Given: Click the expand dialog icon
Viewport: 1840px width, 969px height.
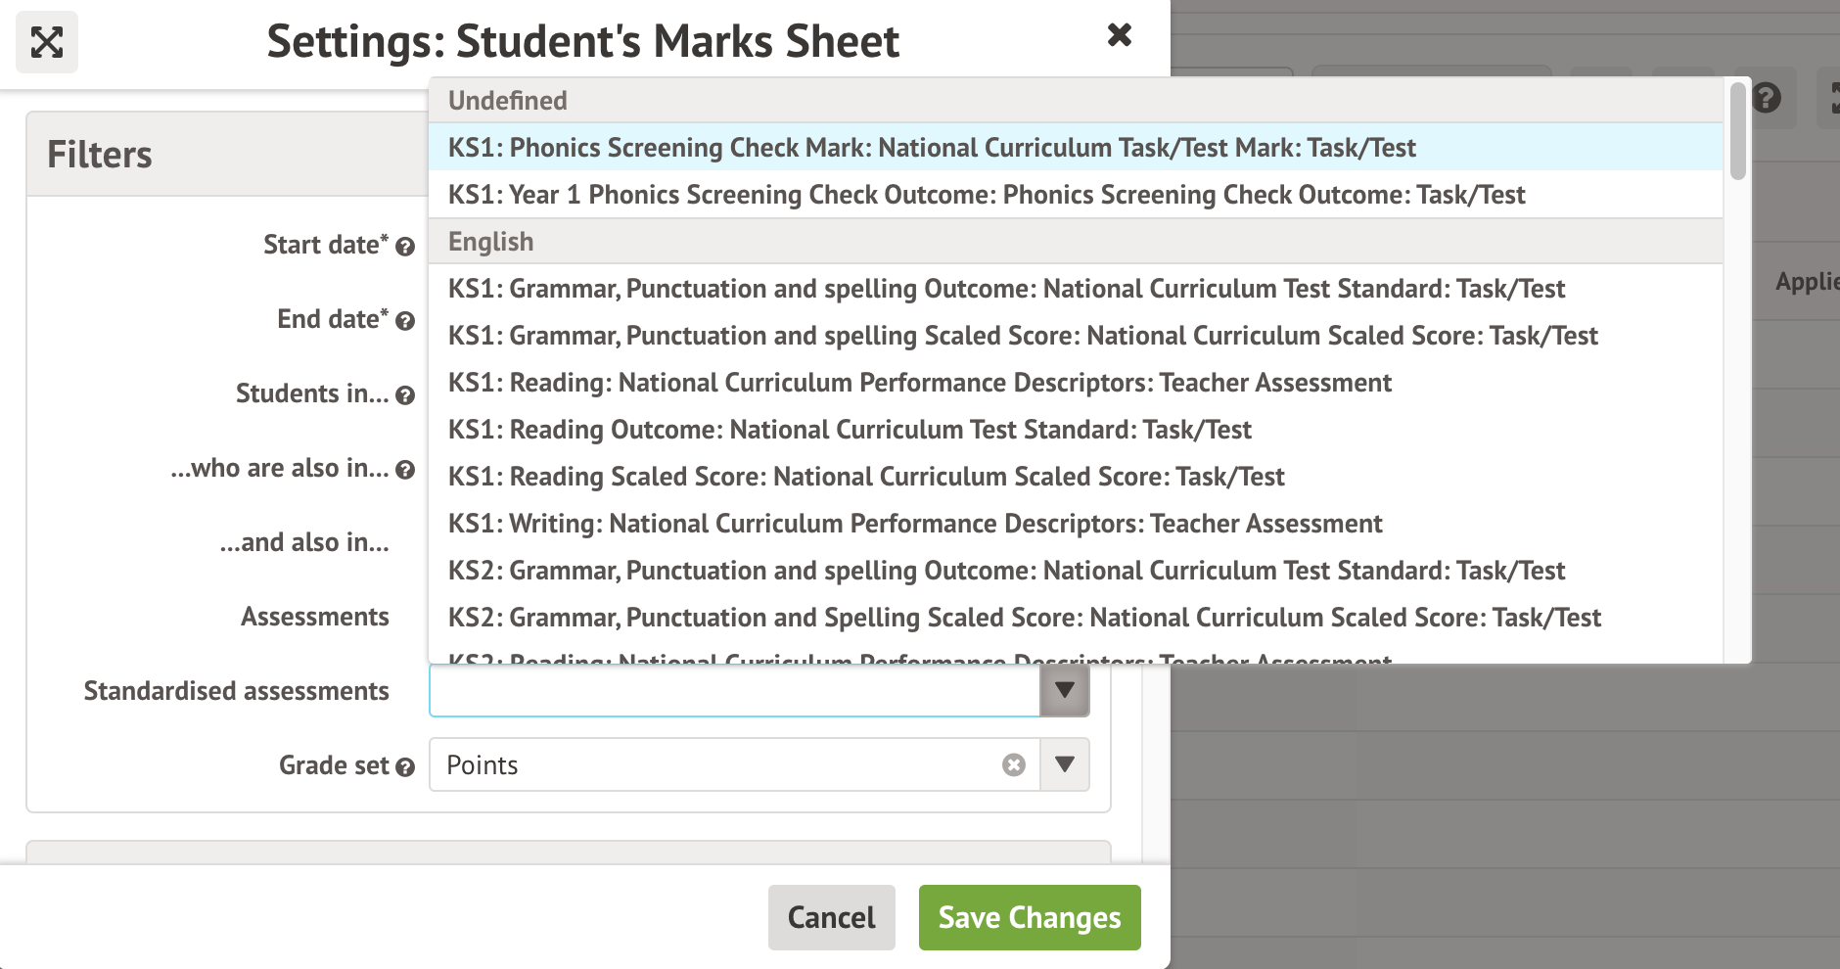Looking at the screenshot, I should click(x=46, y=42).
